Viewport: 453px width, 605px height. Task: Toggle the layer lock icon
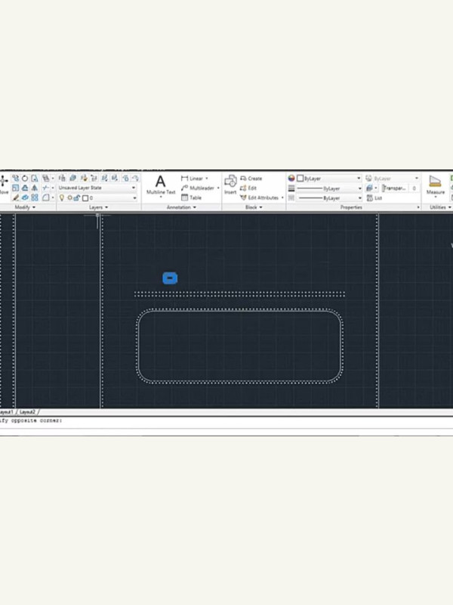pyautogui.click(x=77, y=197)
